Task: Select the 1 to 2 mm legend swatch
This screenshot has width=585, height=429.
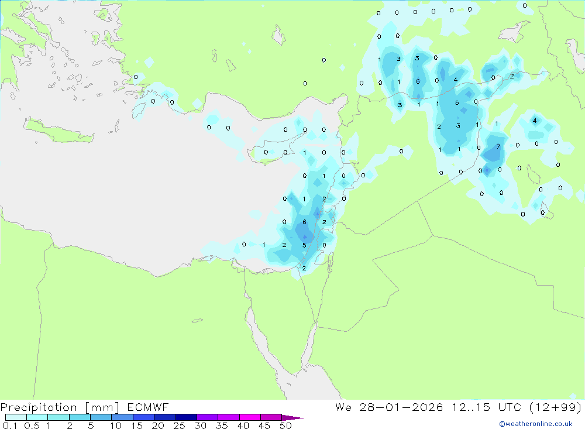Action: pyautogui.click(x=58, y=417)
